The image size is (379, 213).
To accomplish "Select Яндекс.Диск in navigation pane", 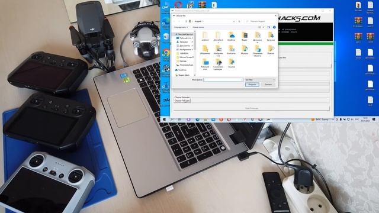I will pyautogui.click(x=182, y=75).
